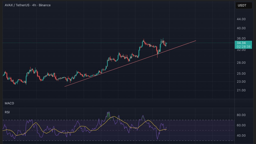Screen dimensions: 256x144
Task: Select the RSI indicator label
Action: tap(7, 112)
